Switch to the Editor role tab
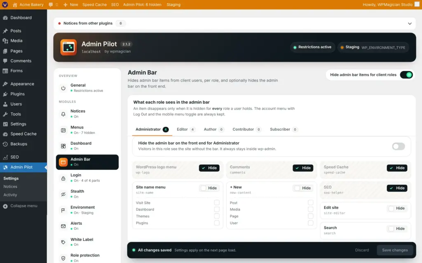The image size is (422, 263). click(x=186, y=129)
